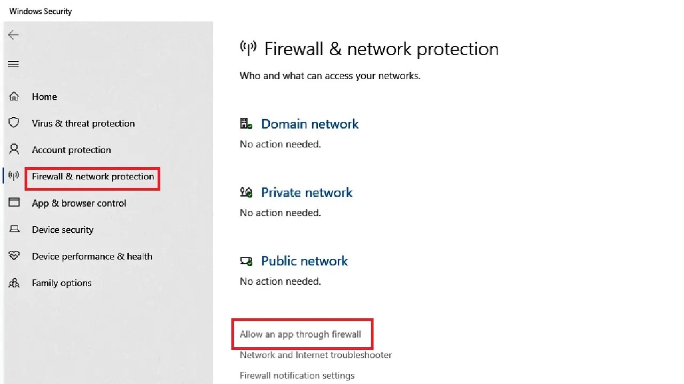The width and height of the screenshot is (684, 384).
Task: Click the Firewall & network protection signal icon
Action: (x=13, y=175)
